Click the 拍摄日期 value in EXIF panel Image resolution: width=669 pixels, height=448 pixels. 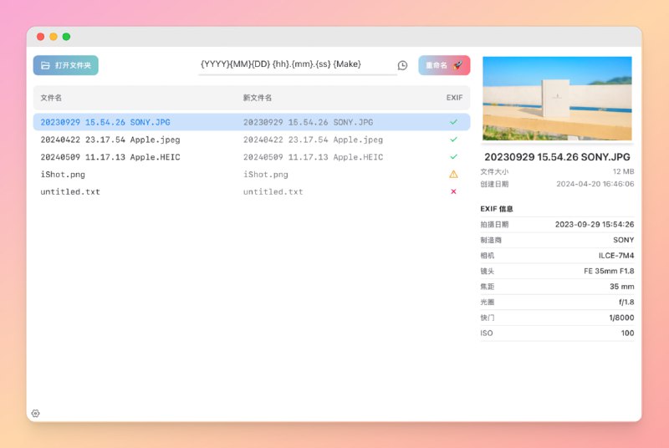(x=594, y=224)
